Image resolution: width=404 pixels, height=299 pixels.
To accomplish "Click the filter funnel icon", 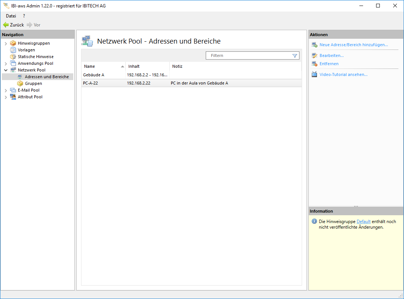I will click(x=295, y=55).
